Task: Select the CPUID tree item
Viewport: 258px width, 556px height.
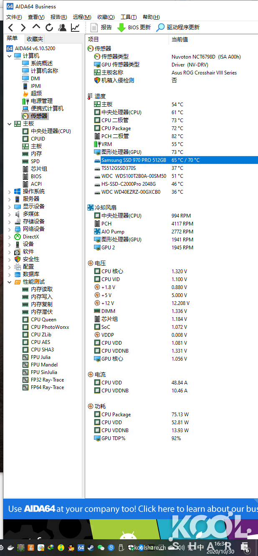Action: 38,138
